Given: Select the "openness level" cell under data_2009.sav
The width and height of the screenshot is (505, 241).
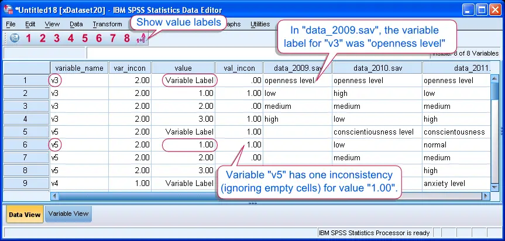Looking at the screenshot, I should (x=297, y=80).
